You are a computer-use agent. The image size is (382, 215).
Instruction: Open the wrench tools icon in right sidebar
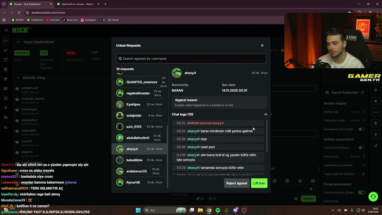tap(375, 135)
